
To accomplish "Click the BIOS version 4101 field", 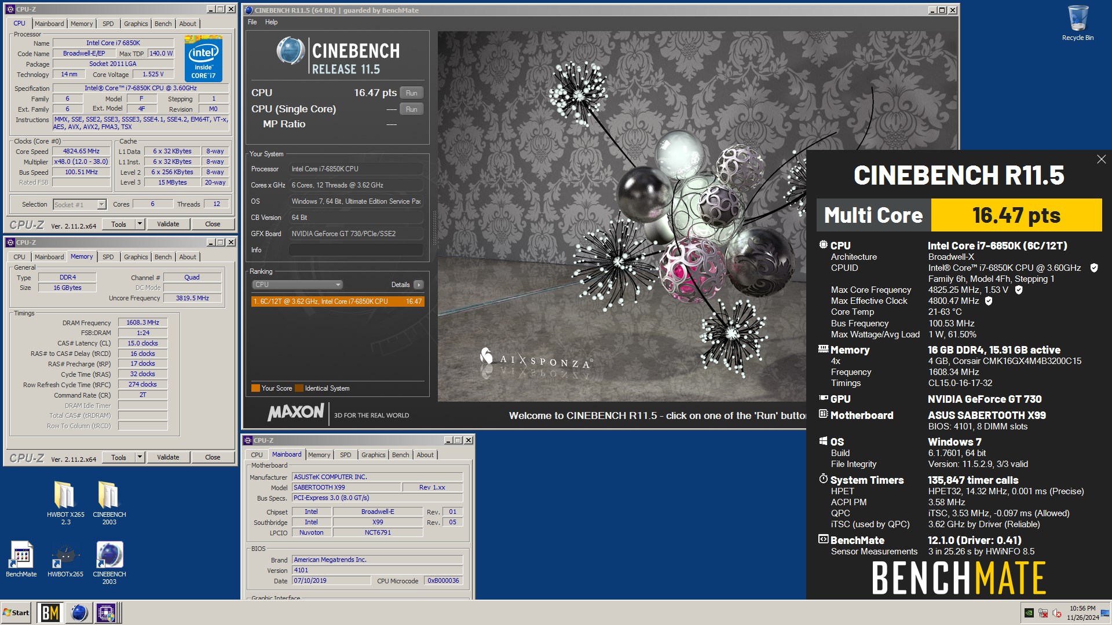I will 377,571.
